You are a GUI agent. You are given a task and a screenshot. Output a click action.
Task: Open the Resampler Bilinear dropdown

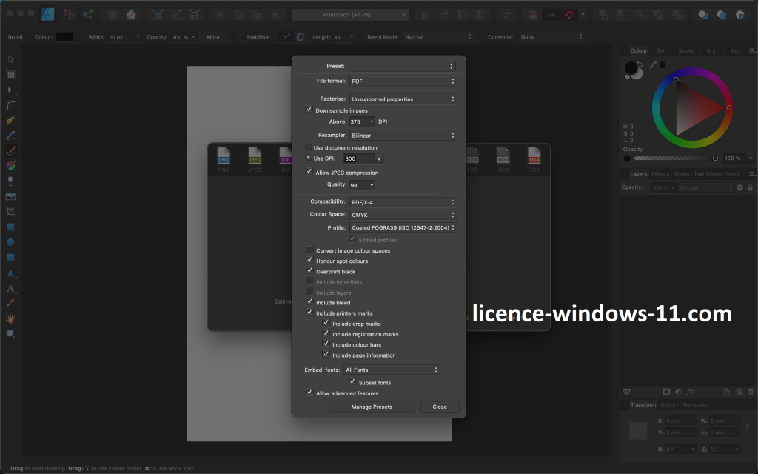coord(403,136)
